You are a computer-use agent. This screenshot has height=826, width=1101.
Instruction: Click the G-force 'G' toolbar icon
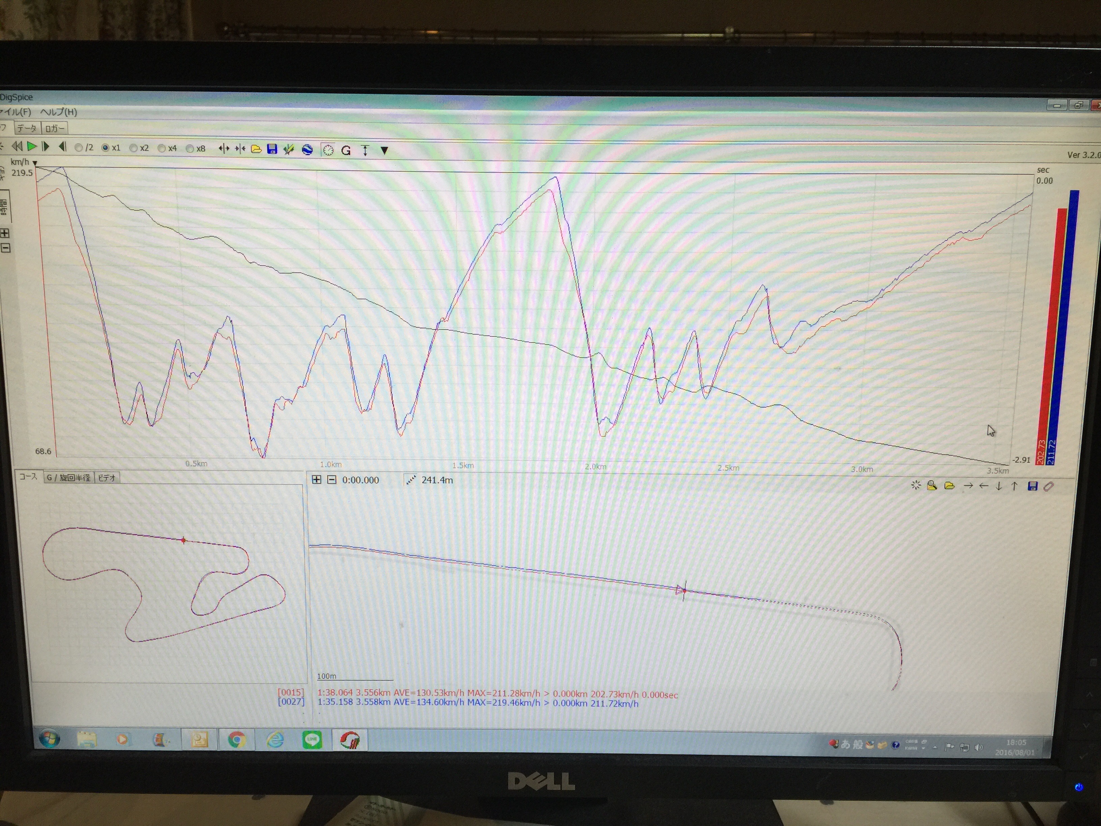[x=346, y=150]
